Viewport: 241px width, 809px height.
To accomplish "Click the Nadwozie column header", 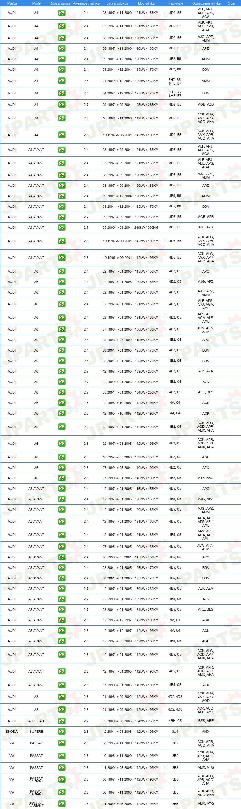I will (175, 3).
